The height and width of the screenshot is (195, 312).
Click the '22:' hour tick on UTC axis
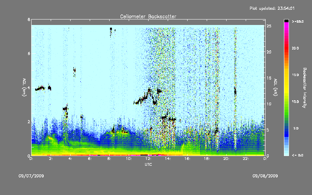pyautogui.click(x=246, y=159)
